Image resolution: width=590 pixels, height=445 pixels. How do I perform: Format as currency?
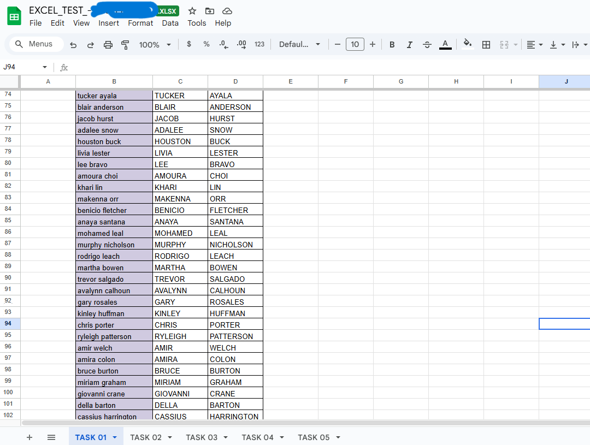(x=189, y=44)
